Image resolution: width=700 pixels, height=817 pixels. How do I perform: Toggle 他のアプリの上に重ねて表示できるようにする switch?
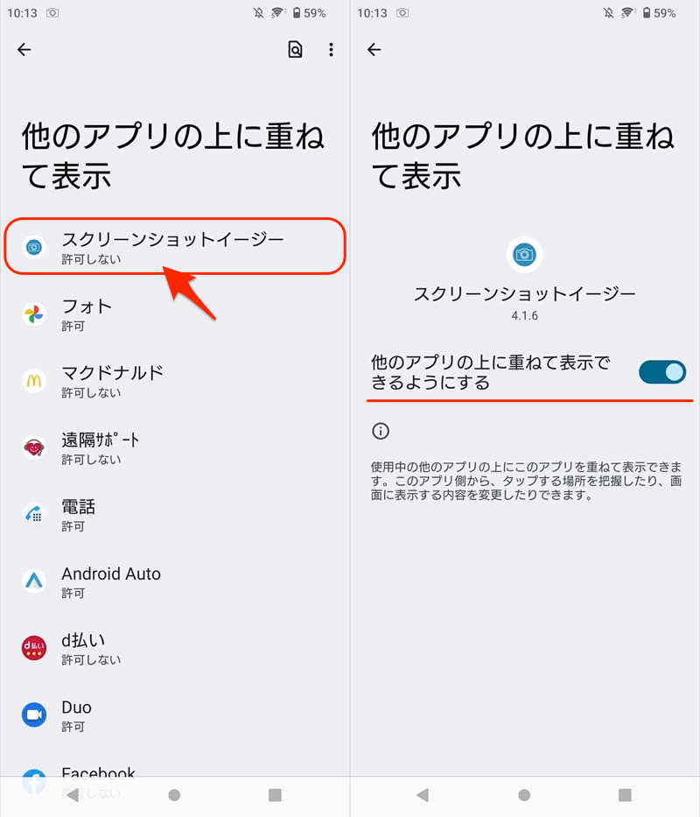coord(662,372)
